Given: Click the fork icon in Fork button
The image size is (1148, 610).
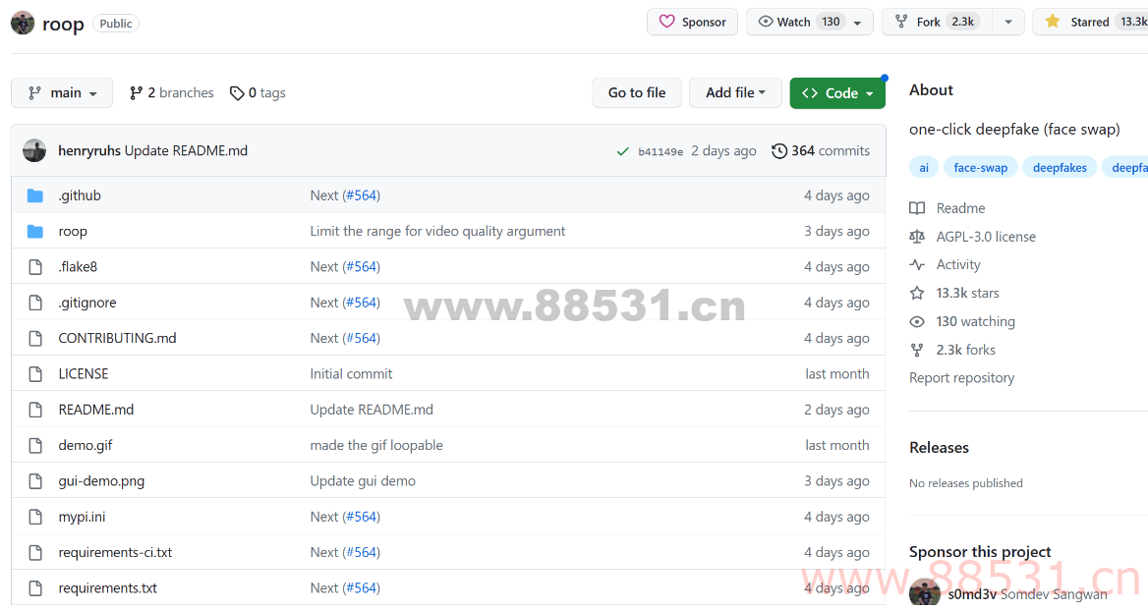Looking at the screenshot, I should click(x=901, y=22).
